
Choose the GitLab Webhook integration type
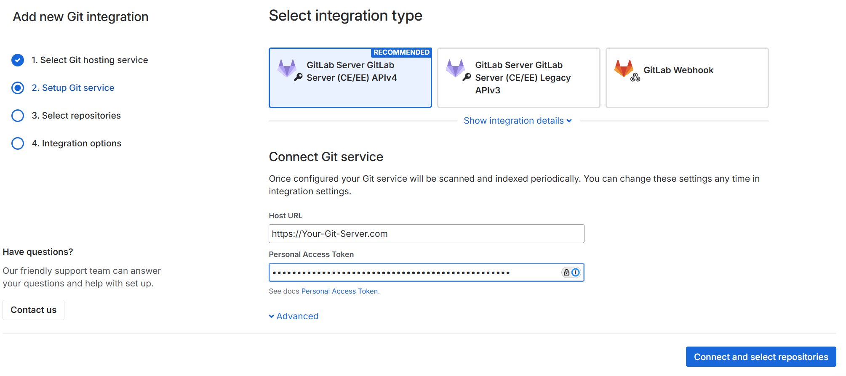pyautogui.click(x=687, y=78)
